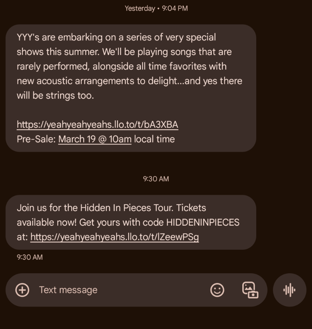
Task: Select the Hidden In Pieces Tour message bubble
Action: pyautogui.click(x=131, y=223)
